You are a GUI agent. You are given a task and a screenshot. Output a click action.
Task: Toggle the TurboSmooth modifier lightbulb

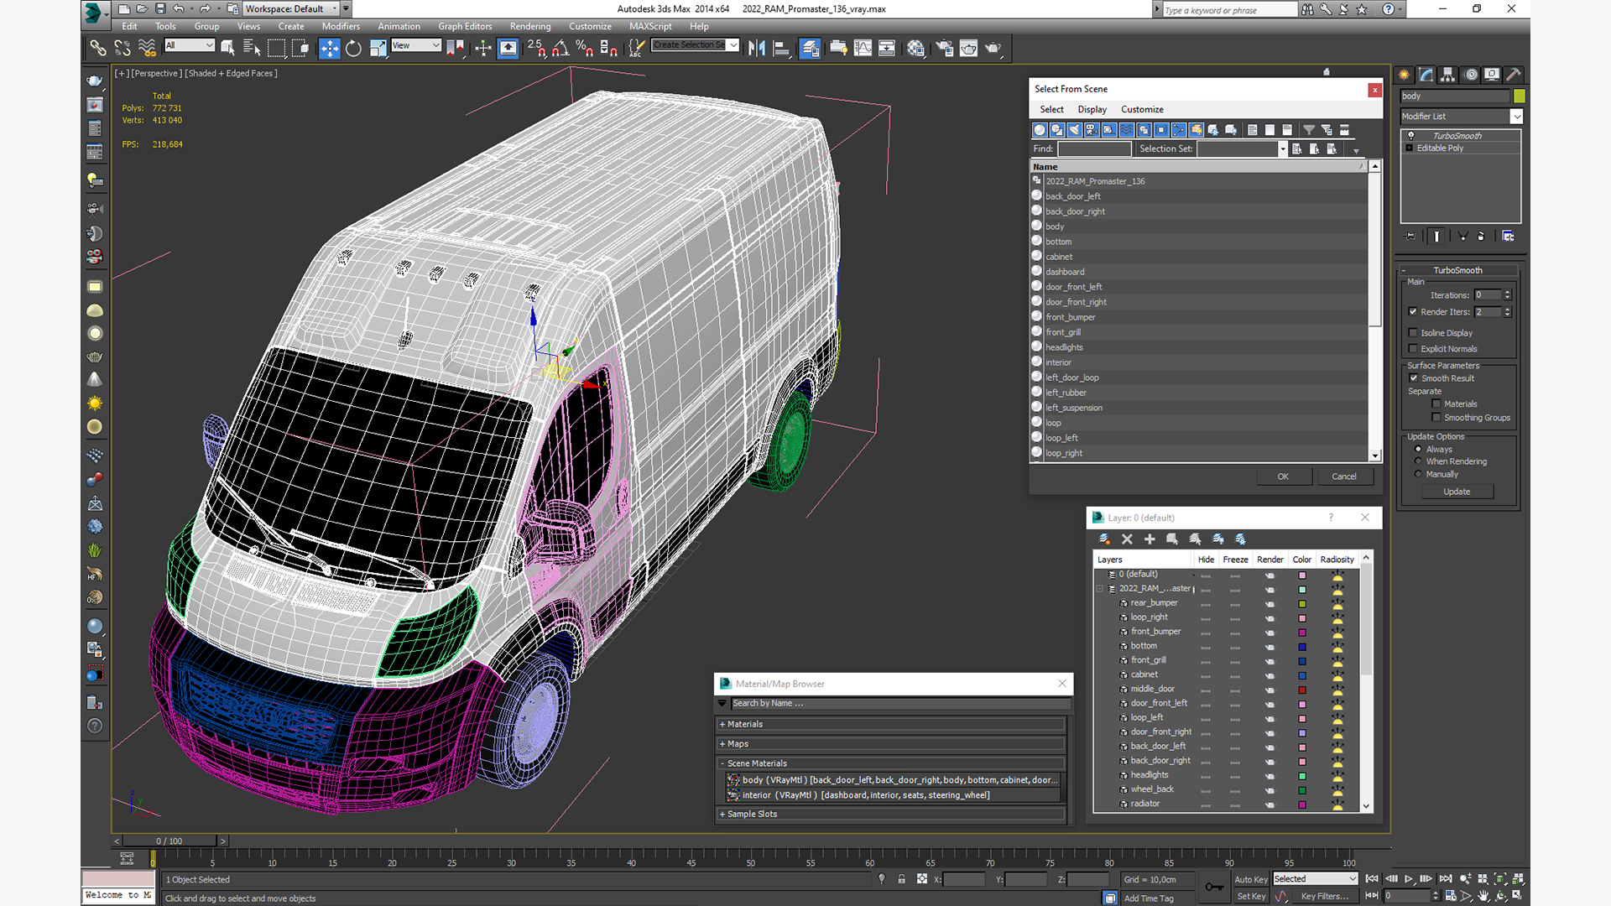click(x=1410, y=136)
